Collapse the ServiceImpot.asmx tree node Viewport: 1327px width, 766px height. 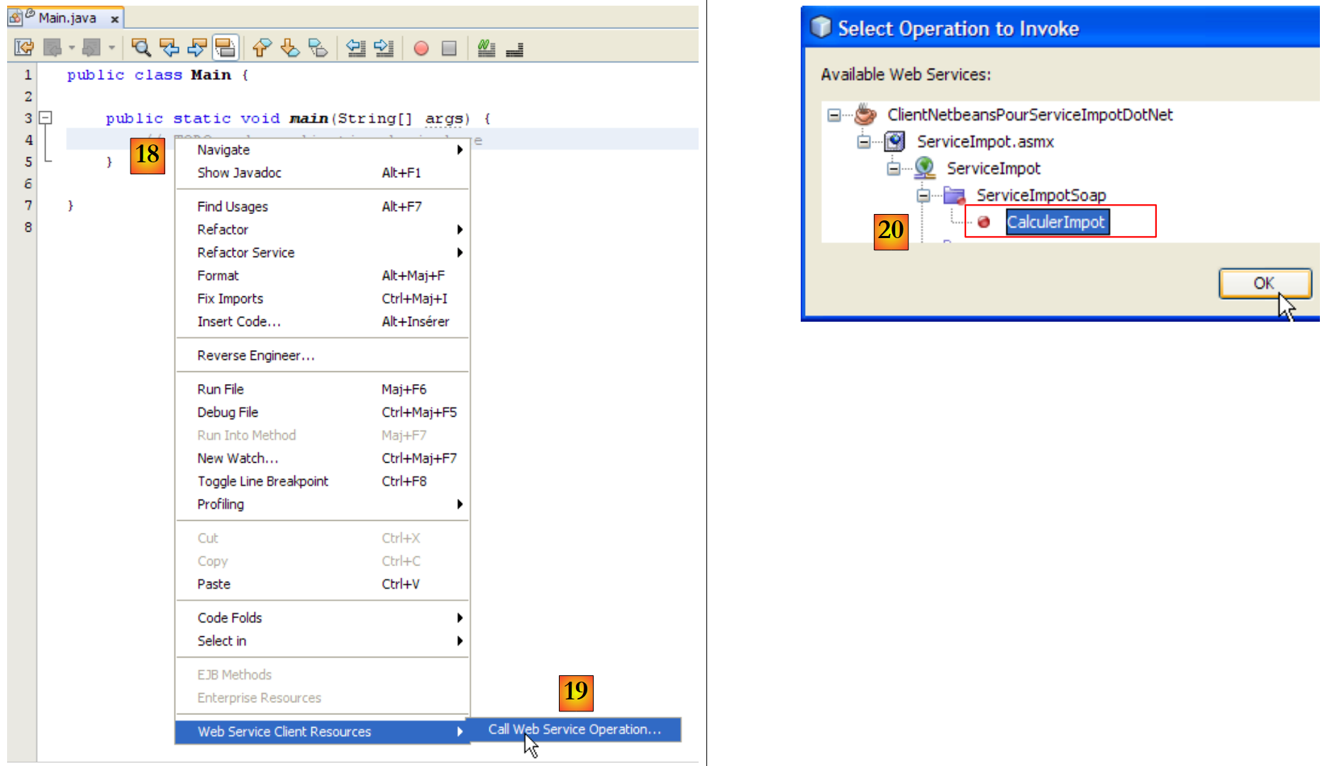pos(864,142)
